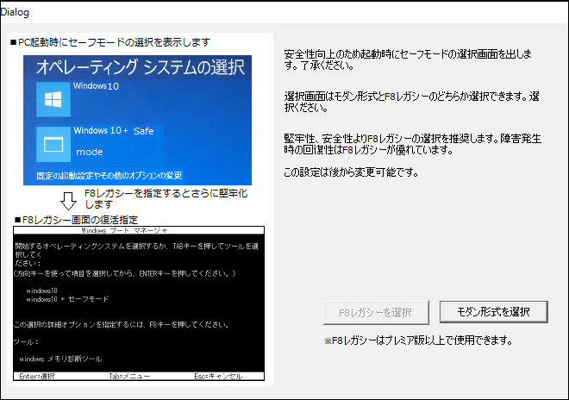Click the Windows10 label in the blue image
The image size is (569, 400).
pos(96,86)
